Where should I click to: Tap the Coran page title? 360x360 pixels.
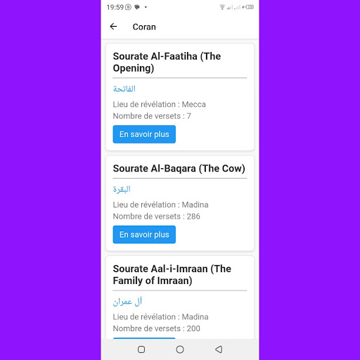pos(144,27)
